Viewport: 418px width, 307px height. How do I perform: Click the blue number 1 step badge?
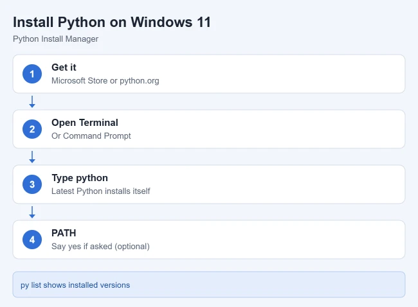32,74
